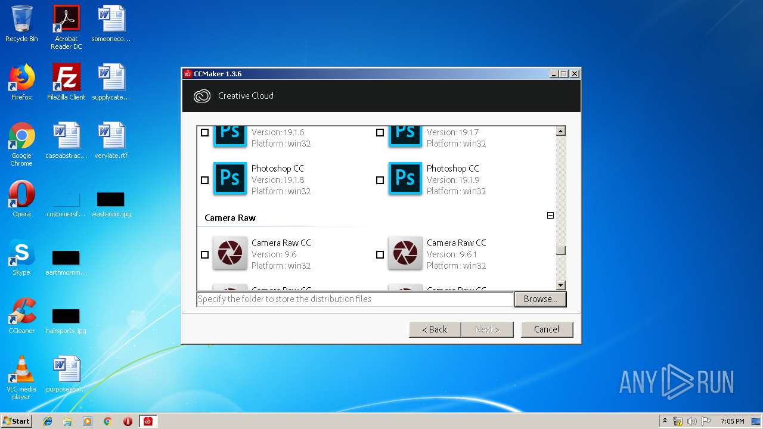Click the Creative Cloud logo in header
The height and width of the screenshot is (429, 763).
(202, 96)
